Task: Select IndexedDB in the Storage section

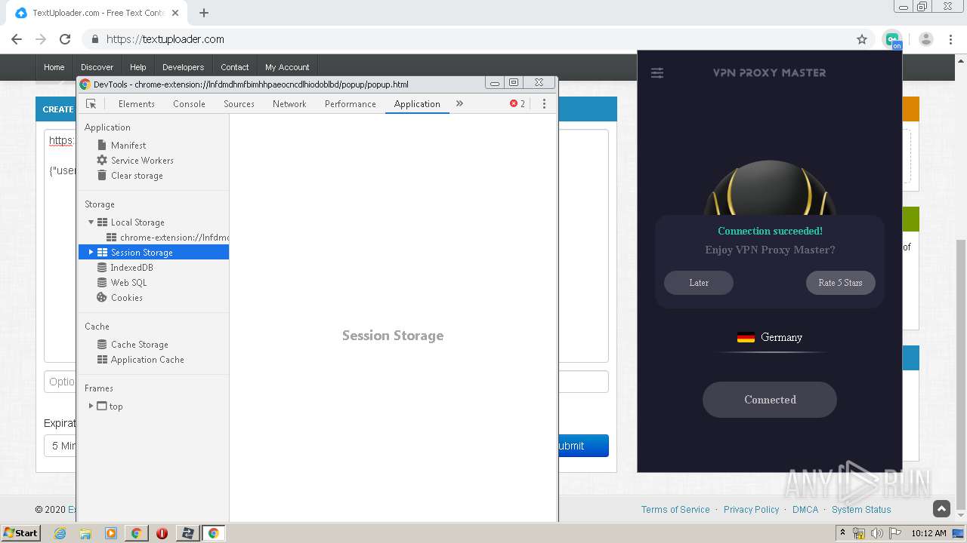Action: point(131,268)
